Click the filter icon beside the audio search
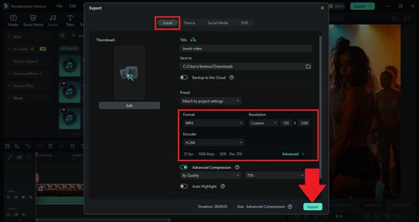 pyautogui.click(x=62, y=35)
